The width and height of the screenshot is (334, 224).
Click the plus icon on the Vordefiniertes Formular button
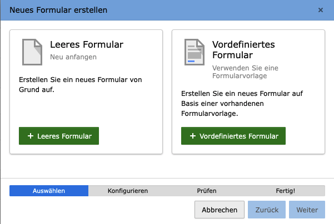click(192, 136)
